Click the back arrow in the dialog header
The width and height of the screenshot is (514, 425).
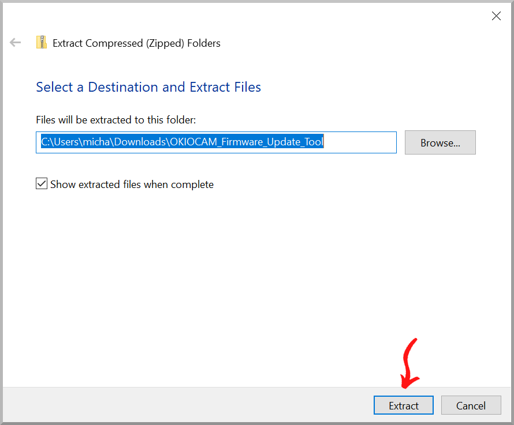pos(16,43)
